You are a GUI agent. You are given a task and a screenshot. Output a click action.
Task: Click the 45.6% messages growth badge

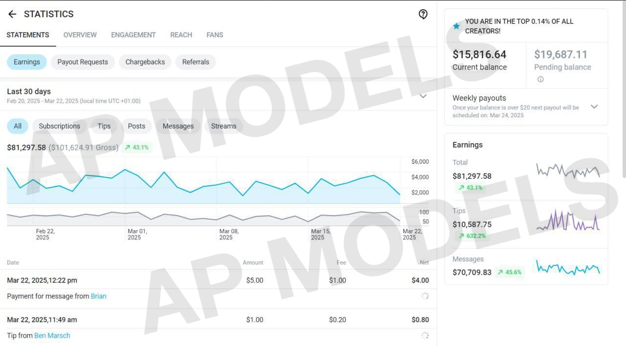coord(509,272)
